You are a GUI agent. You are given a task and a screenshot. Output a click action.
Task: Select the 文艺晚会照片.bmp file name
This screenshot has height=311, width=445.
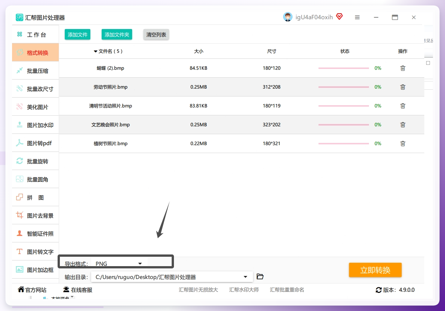pyautogui.click(x=110, y=124)
